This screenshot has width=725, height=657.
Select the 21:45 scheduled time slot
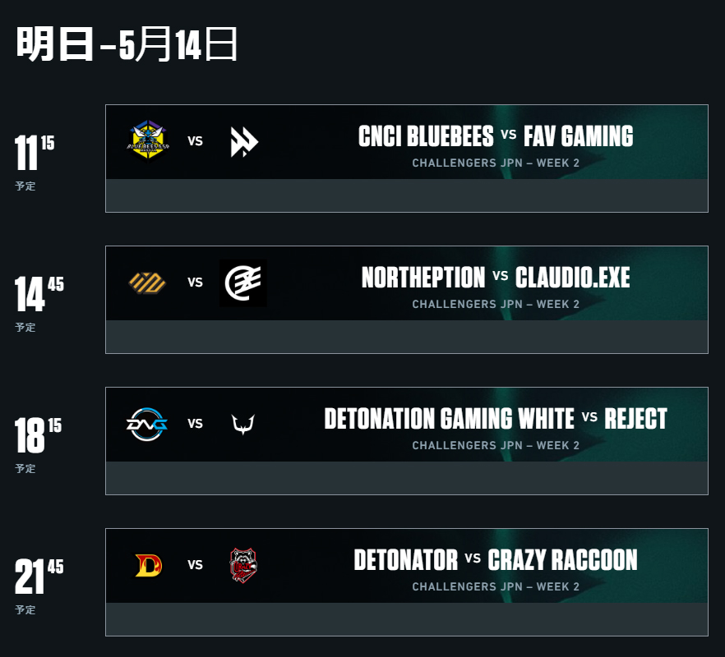point(39,586)
